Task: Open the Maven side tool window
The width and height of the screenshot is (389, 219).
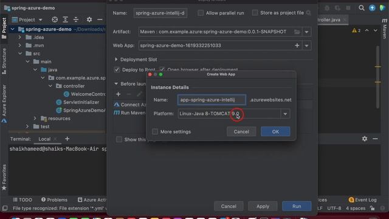Action: pos(385,29)
